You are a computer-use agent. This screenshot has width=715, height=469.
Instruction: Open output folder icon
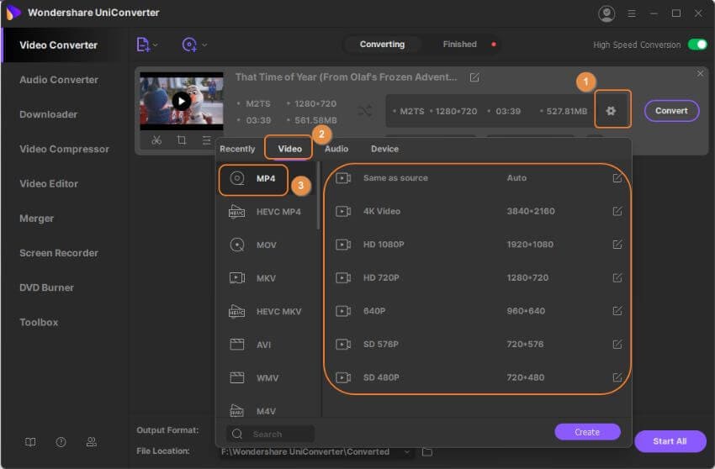[427, 452]
